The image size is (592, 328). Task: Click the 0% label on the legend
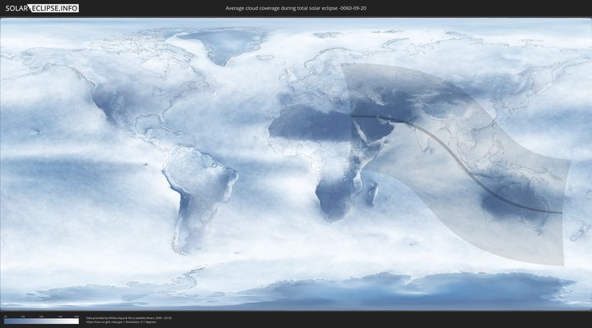pyautogui.click(x=5, y=316)
